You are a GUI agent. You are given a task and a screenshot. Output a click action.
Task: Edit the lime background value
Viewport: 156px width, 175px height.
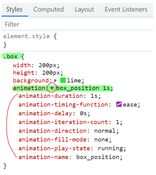[74, 80]
